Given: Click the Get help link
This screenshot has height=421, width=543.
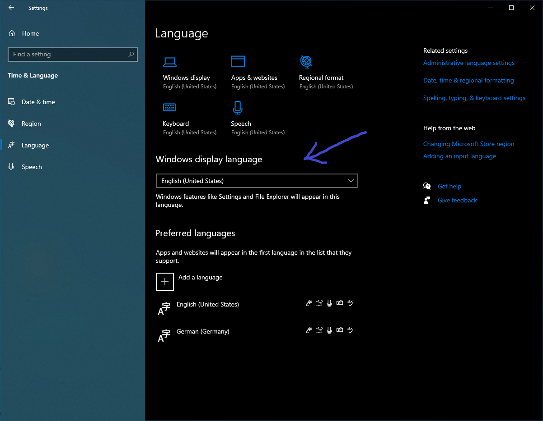Looking at the screenshot, I should pyautogui.click(x=449, y=186).
